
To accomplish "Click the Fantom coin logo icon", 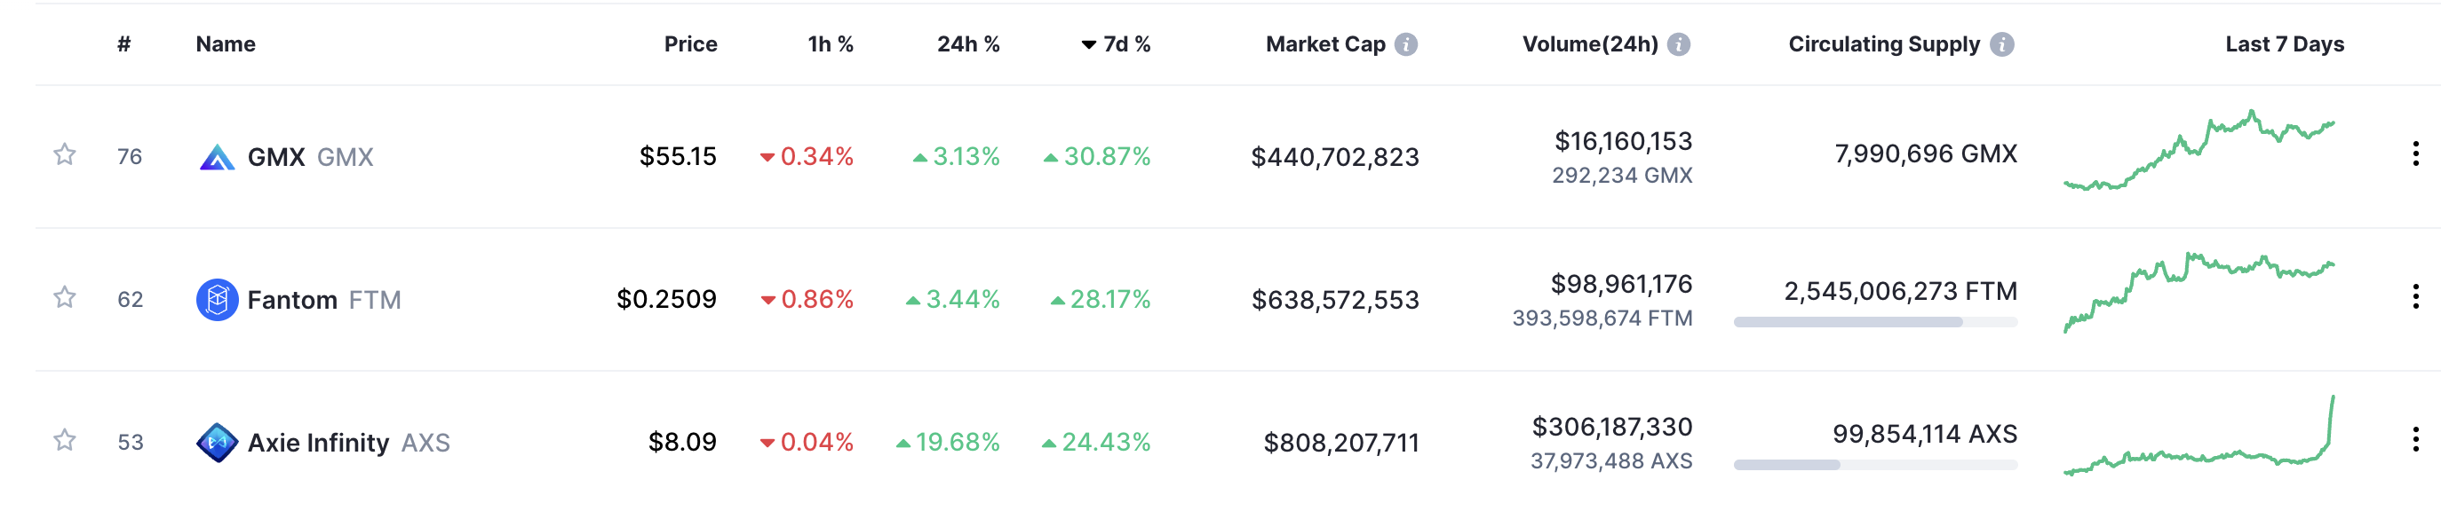I will point(217,300).
